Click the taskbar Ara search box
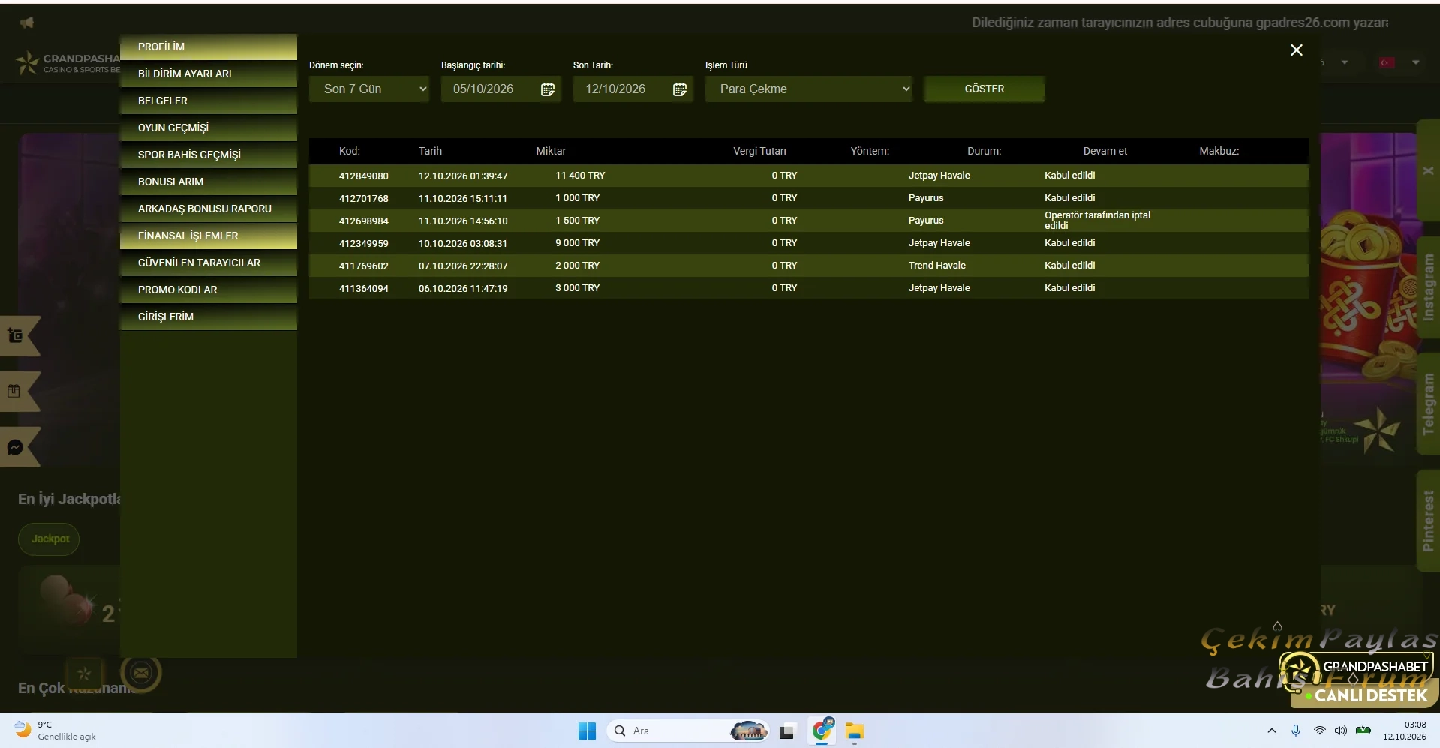The width and height of the screenshot is (1440, 748). [x=688, y=731]
